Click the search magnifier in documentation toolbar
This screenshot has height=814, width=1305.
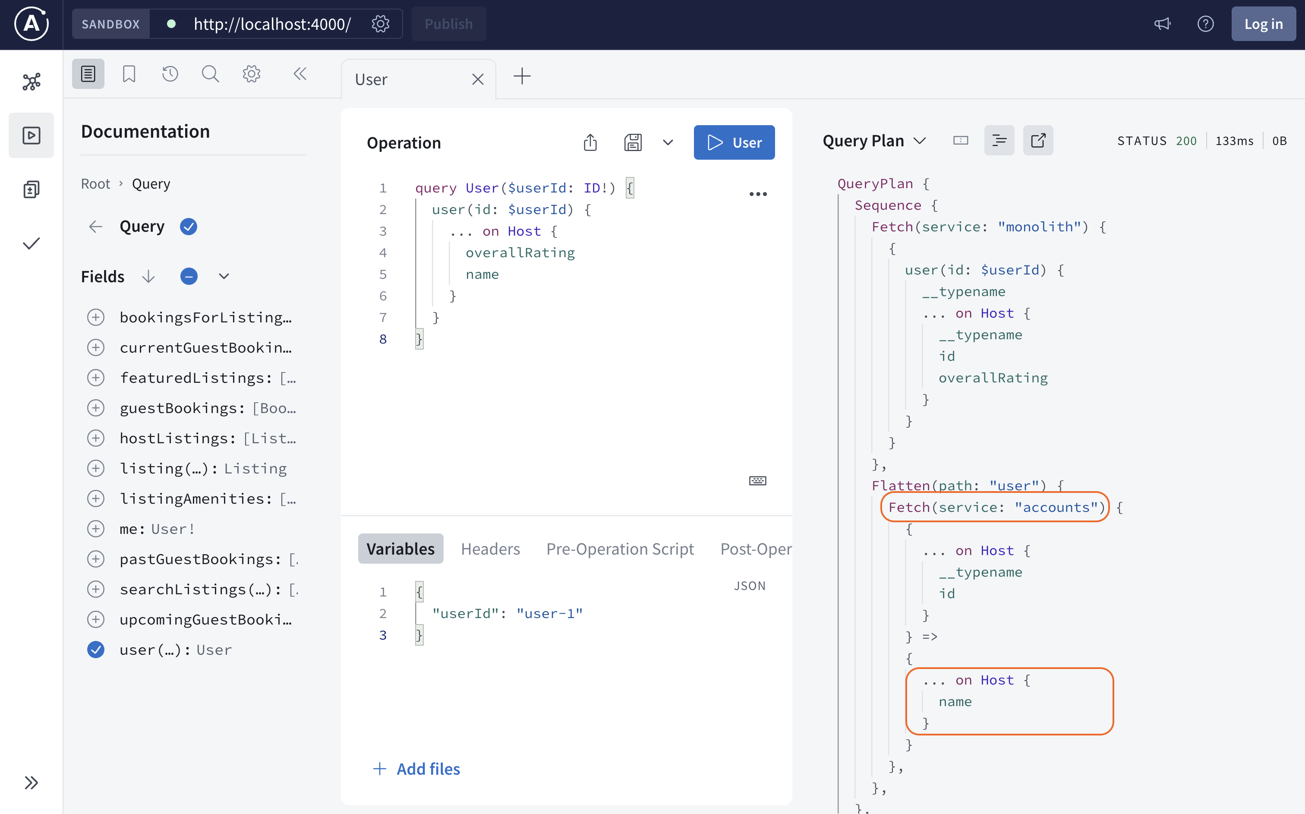211,74
